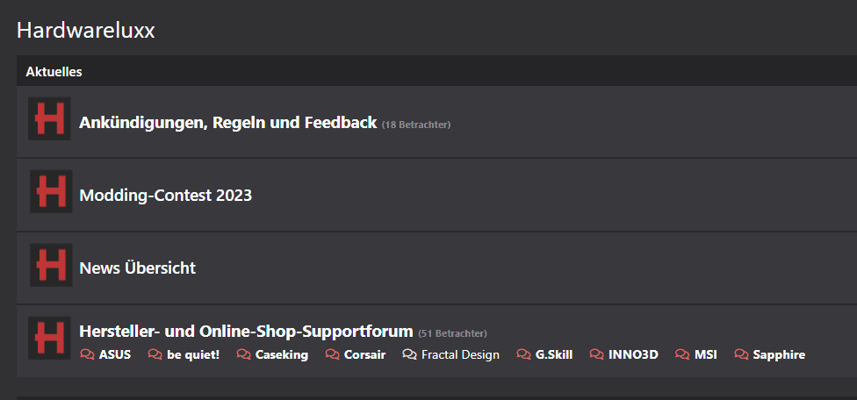Open Ankündigungen, Regeln und Feedback forum
The image size is (857, 400).
(227, 123)
